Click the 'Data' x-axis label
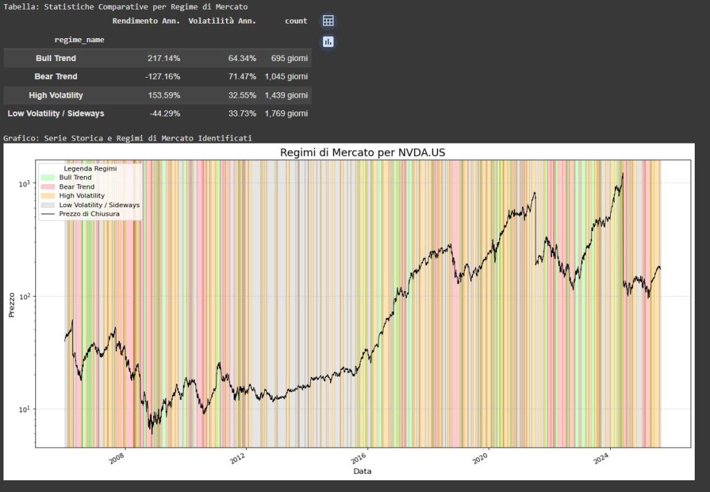The image size is (710, 492). click(362, 471)
